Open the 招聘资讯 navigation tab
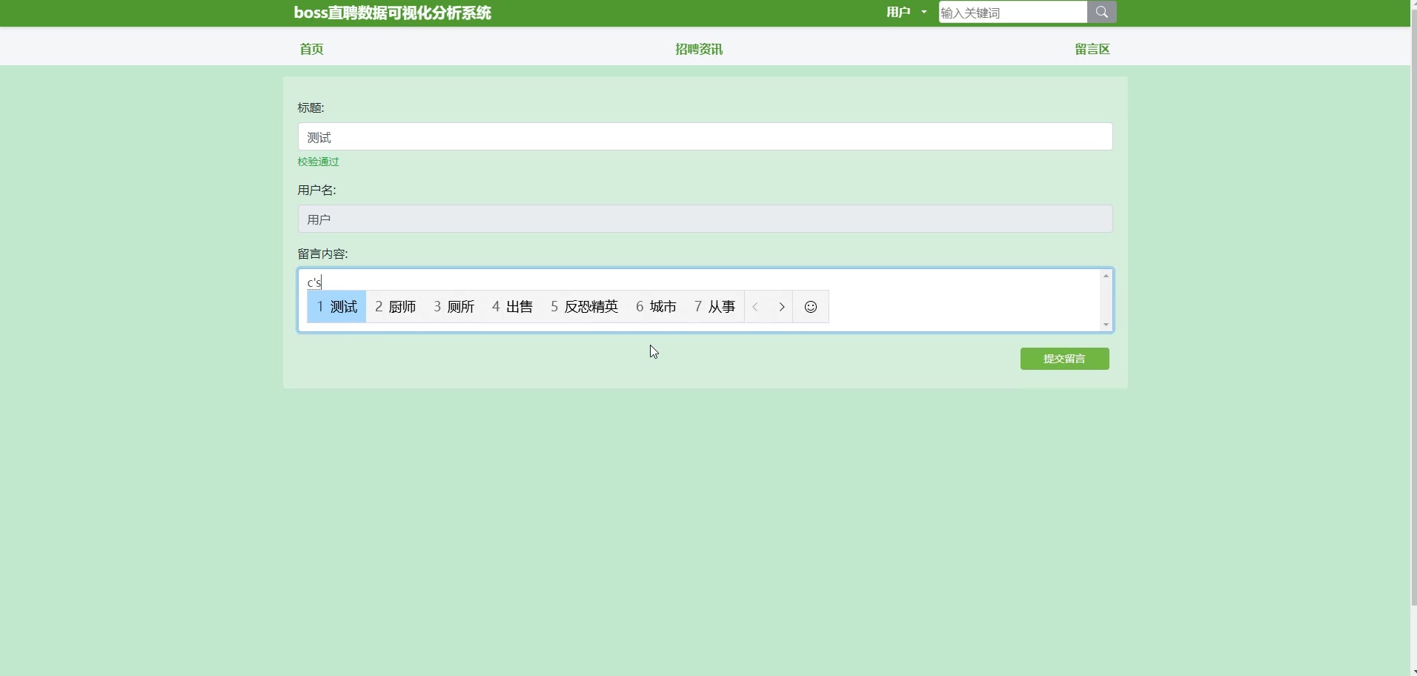The height and width of the screenshot is (676, 1417). (699, 49)
